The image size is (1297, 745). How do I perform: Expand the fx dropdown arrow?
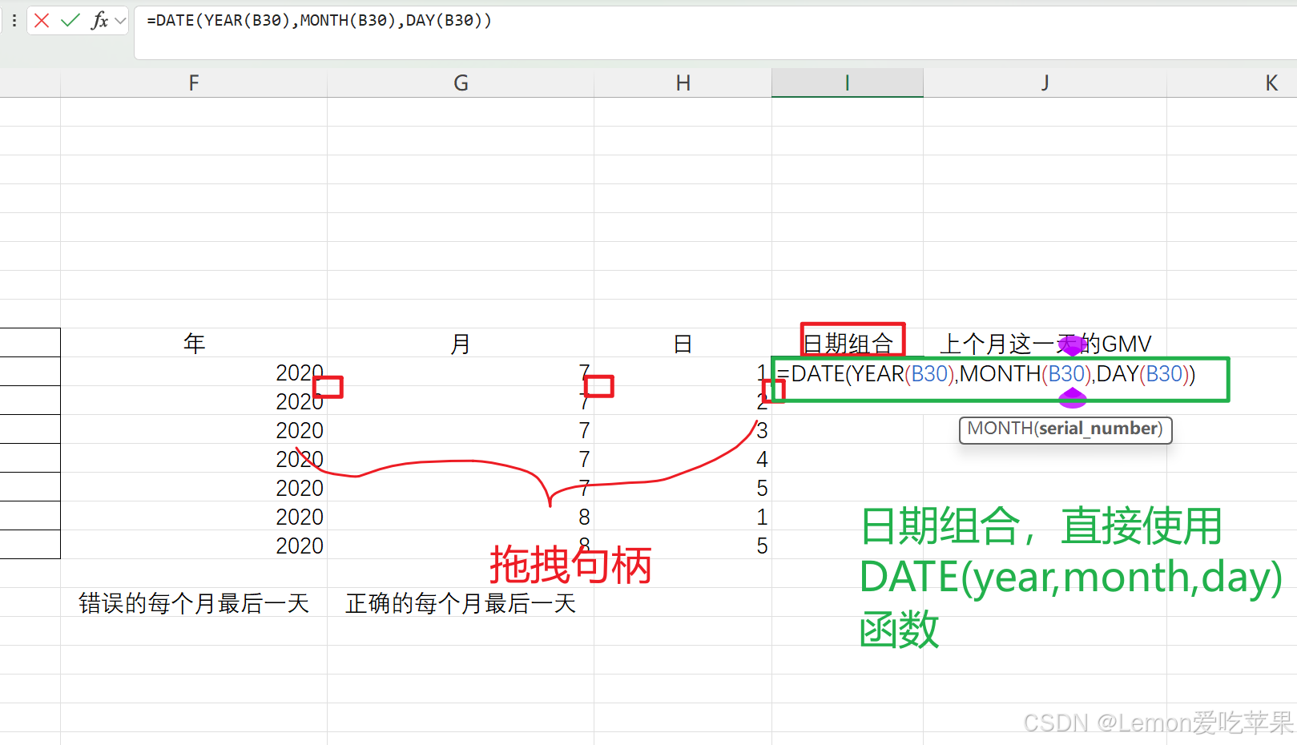120,21
